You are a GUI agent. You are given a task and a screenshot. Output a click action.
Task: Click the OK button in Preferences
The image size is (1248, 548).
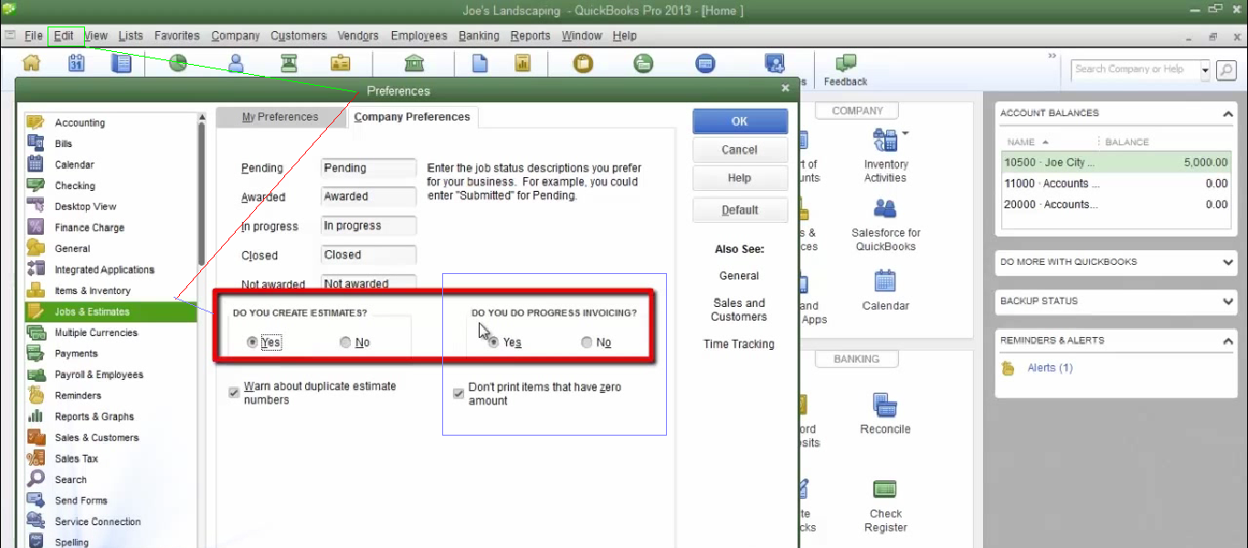pos(740,121)
